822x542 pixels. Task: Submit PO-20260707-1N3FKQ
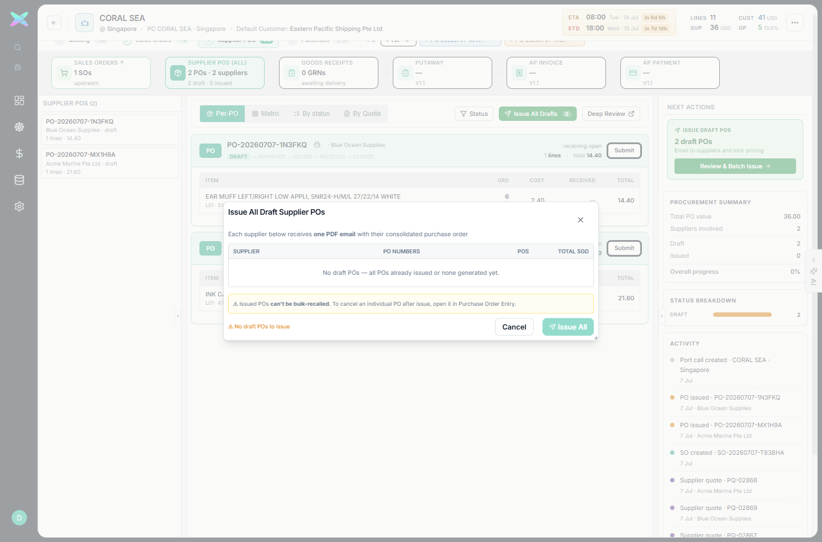[x=624, y=151]
